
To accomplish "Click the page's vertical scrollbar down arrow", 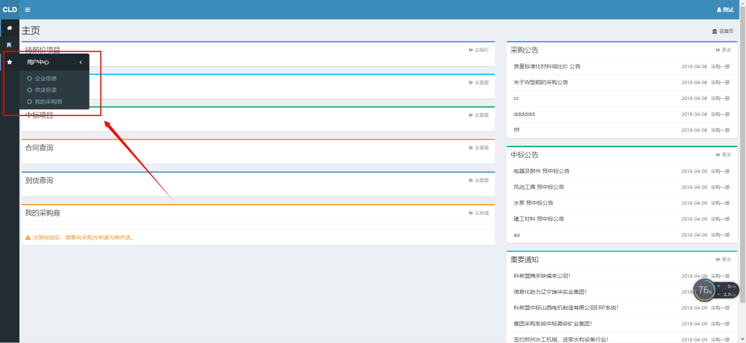I will click(742, 339).
